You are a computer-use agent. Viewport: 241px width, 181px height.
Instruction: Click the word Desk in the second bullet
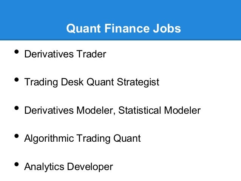[72, 82]
